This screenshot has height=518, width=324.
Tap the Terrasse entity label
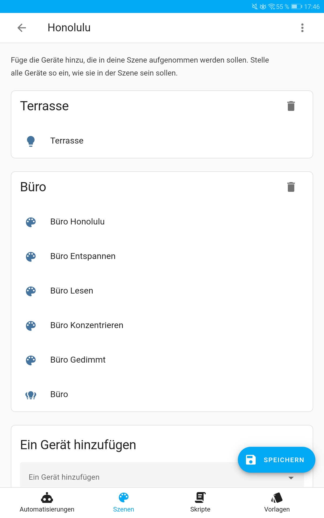[x=67, y=141]
